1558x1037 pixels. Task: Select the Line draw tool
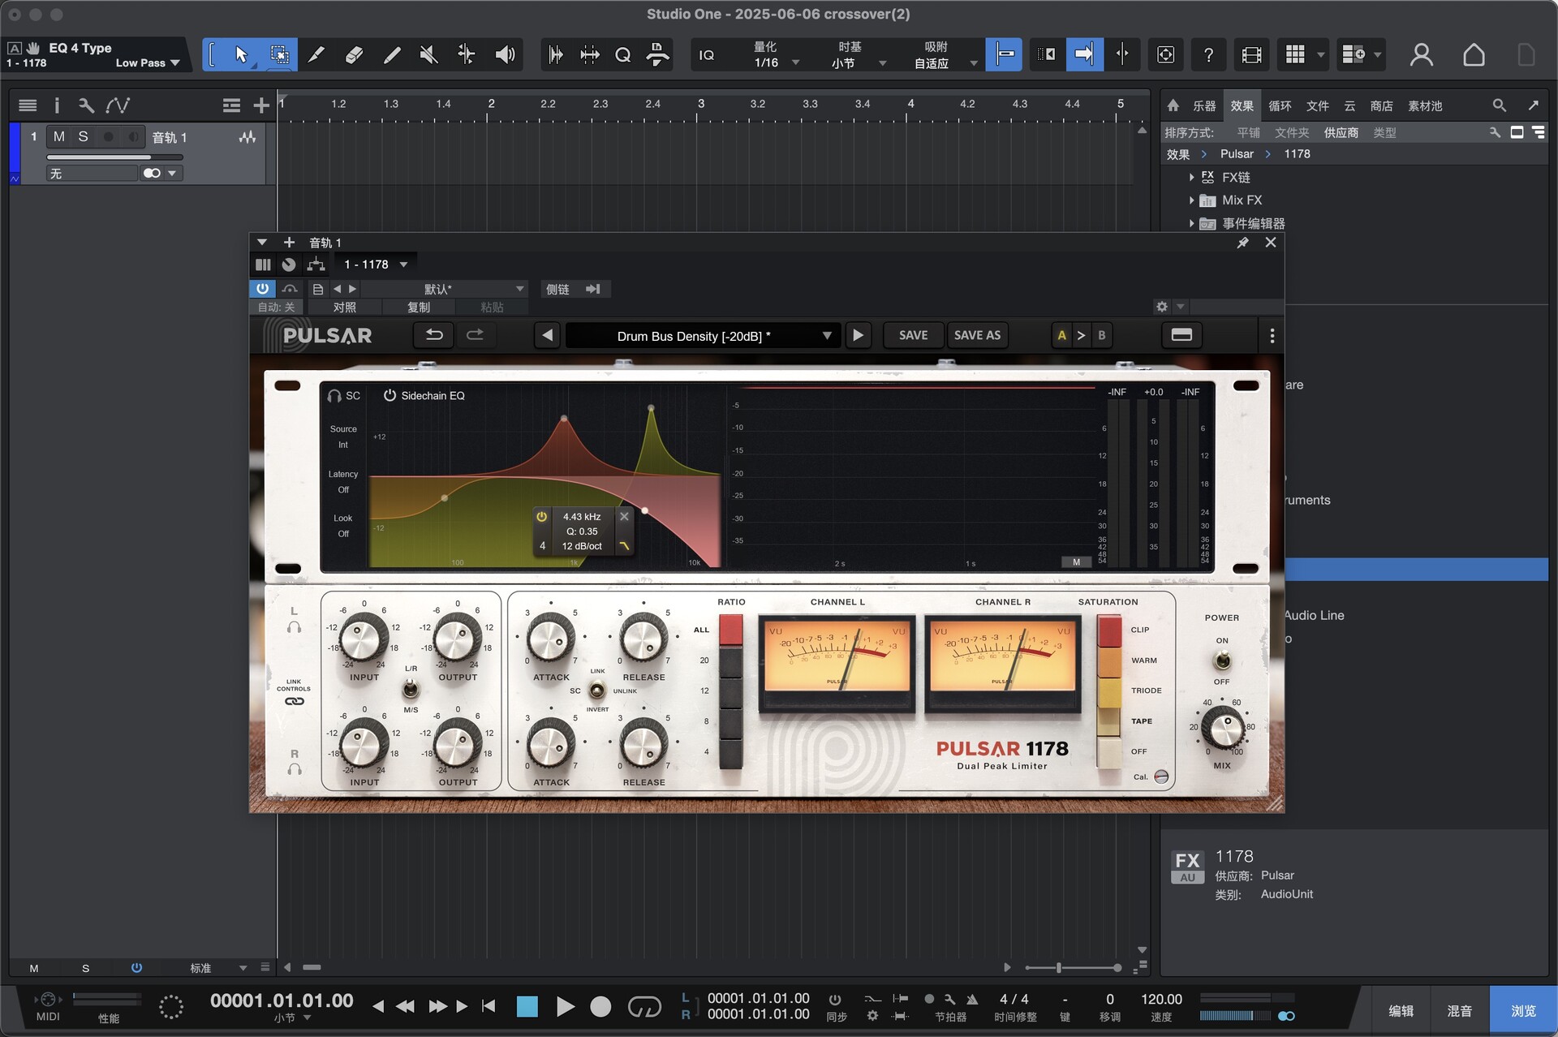(392, 54)
